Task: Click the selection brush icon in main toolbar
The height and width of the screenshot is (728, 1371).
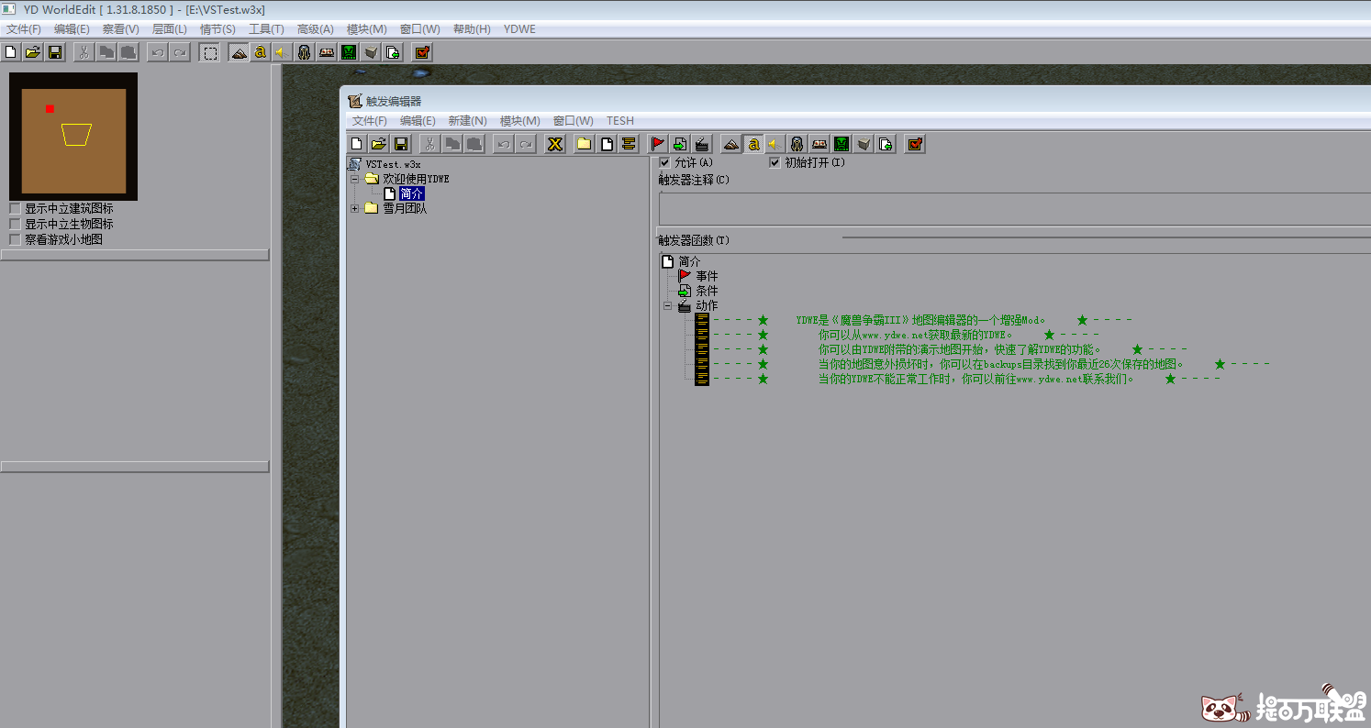Action: 210,52
